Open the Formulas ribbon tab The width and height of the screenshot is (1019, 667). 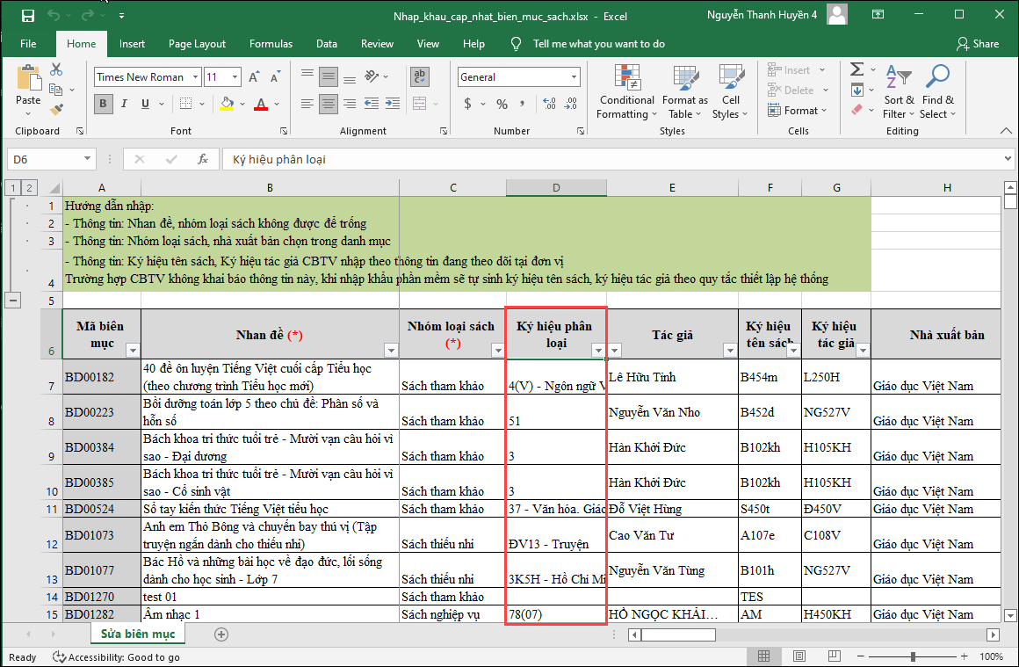[271, 44]
